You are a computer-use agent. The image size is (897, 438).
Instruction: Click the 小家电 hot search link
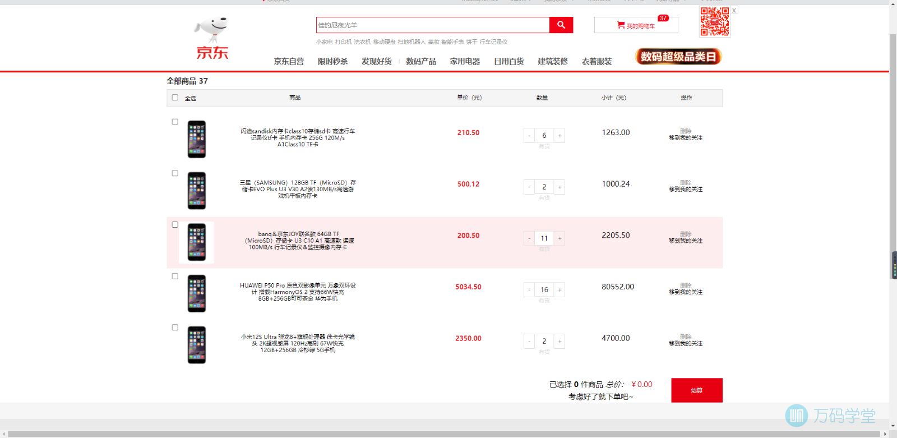(324, 42)
